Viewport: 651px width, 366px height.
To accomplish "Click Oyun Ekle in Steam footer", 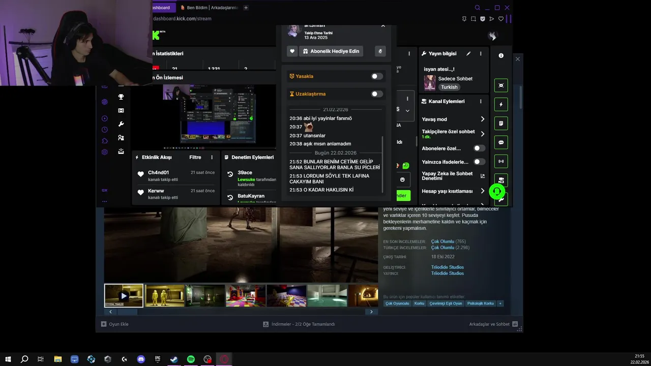I will point(115,324).
